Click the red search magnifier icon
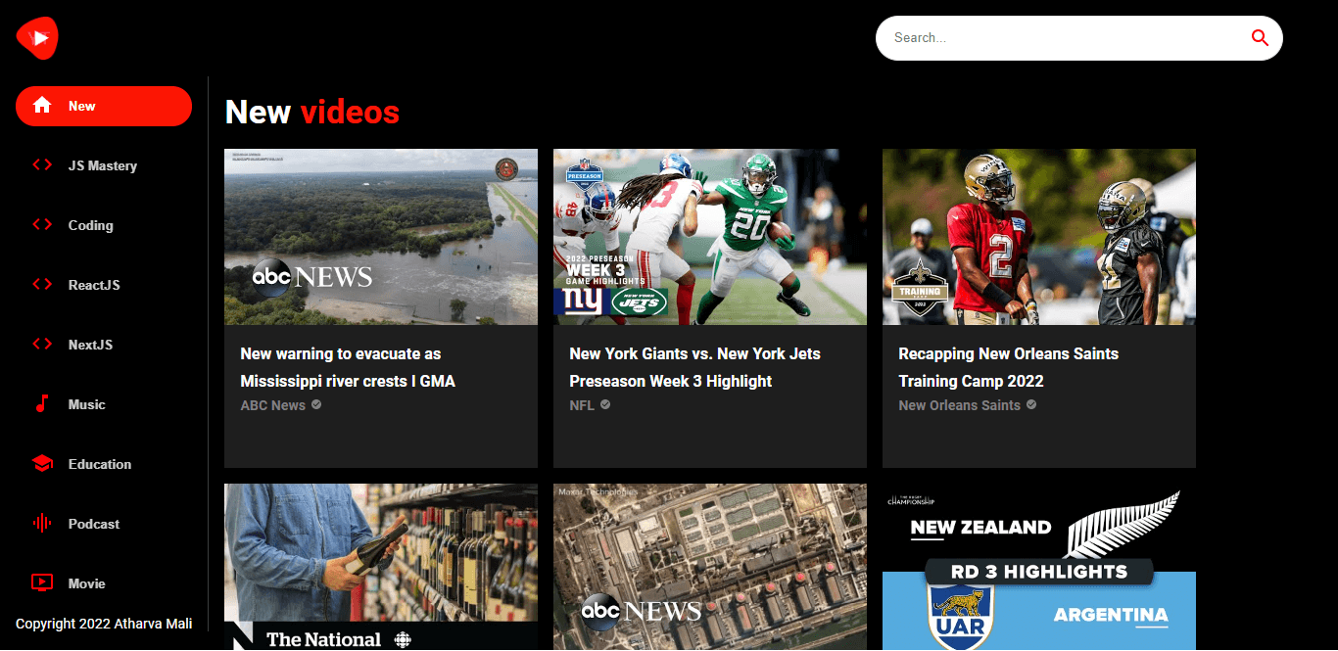The image size is (1338, 651). 1260,38
